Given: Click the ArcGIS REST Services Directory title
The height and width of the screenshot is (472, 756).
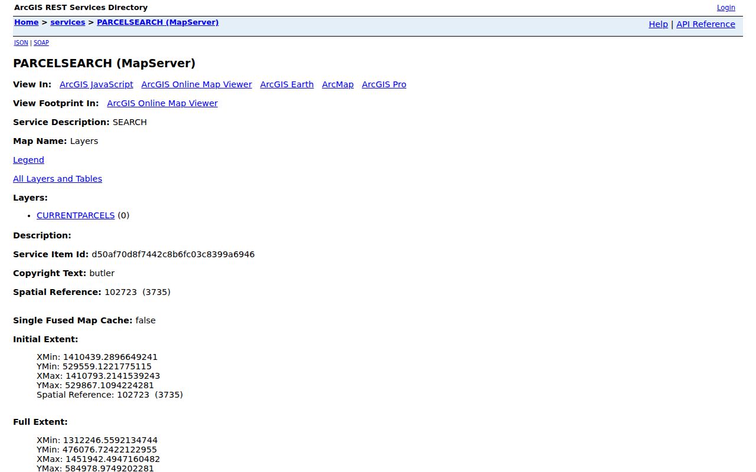Looking at the screenshot, I should click(x=81, y=8).
